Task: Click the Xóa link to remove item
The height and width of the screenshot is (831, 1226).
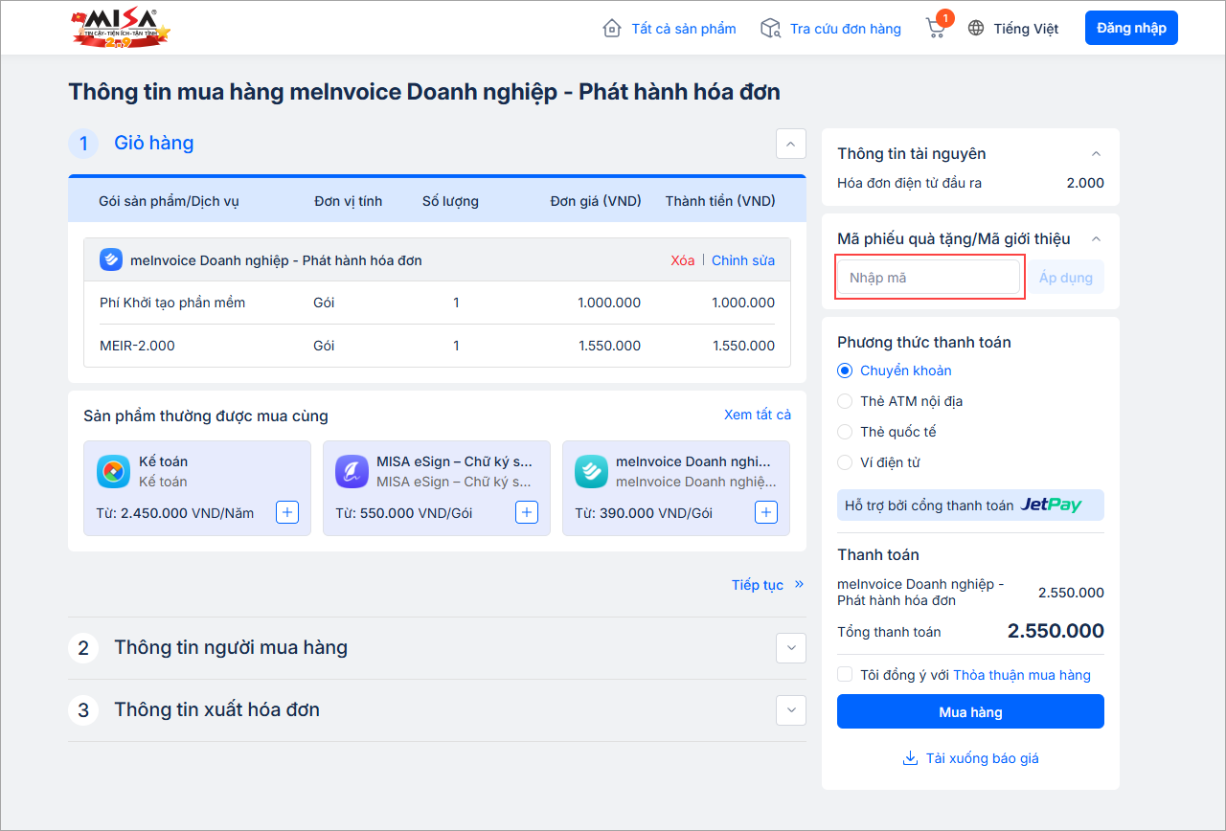Action: tap(682, 260)
